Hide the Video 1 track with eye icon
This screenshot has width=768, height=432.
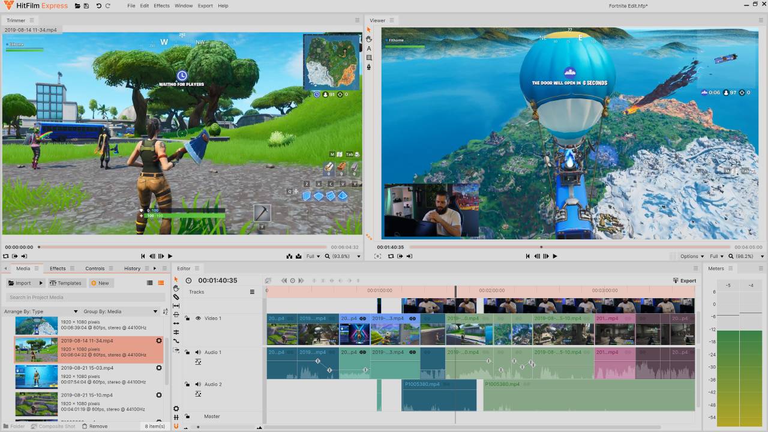(x=198, y=318)
